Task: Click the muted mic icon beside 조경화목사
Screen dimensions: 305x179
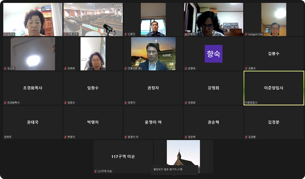Action: tap(5, 103)
